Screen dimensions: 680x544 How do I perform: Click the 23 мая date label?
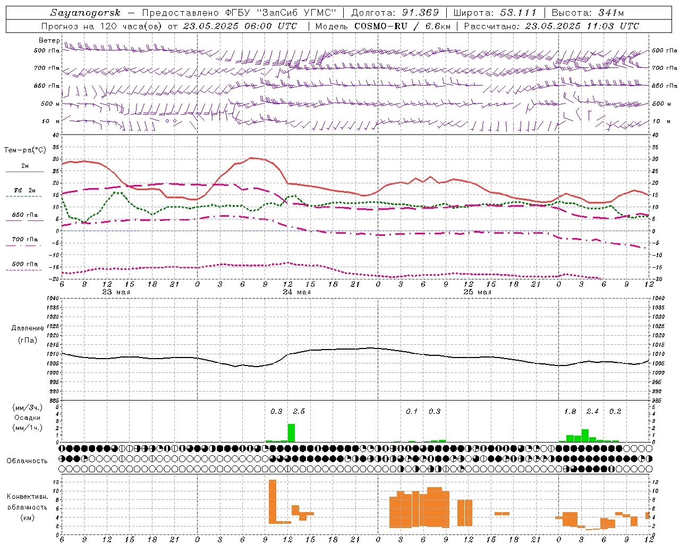[116, 292]
